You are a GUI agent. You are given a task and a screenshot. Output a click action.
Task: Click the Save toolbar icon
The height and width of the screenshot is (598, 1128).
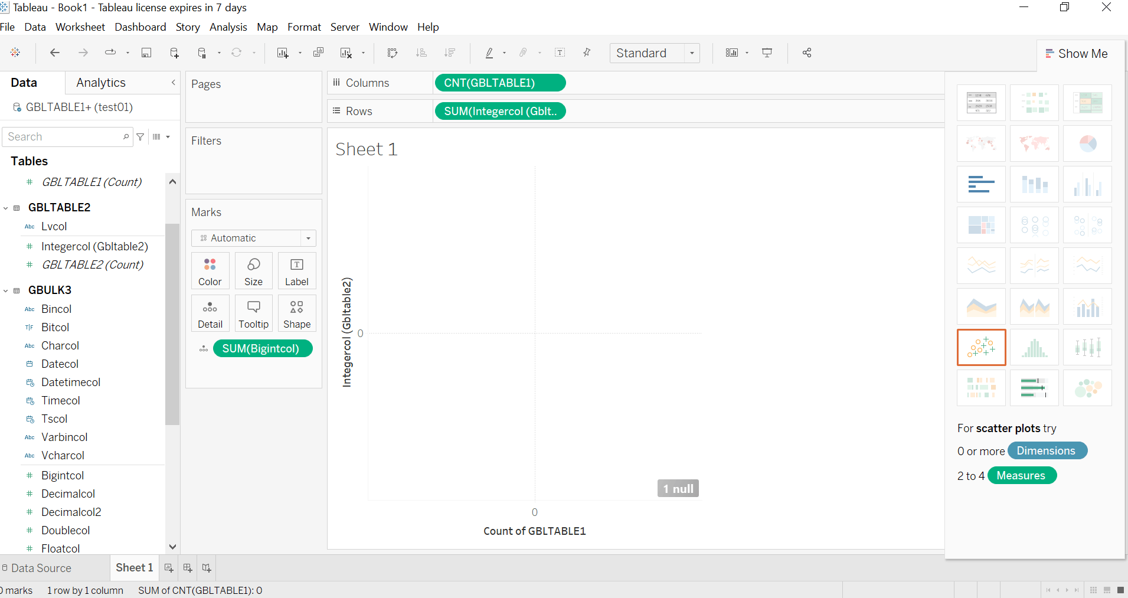[146, 53]
